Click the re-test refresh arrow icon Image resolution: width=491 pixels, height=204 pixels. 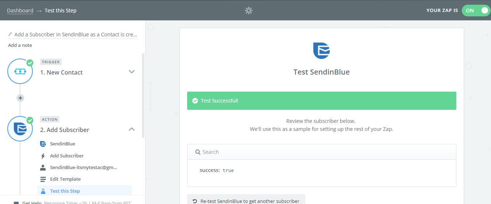tap(195, 201)
